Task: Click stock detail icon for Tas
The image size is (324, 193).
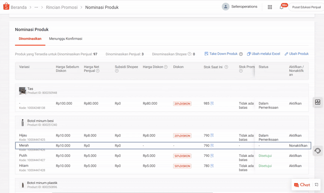Action: 212,103
